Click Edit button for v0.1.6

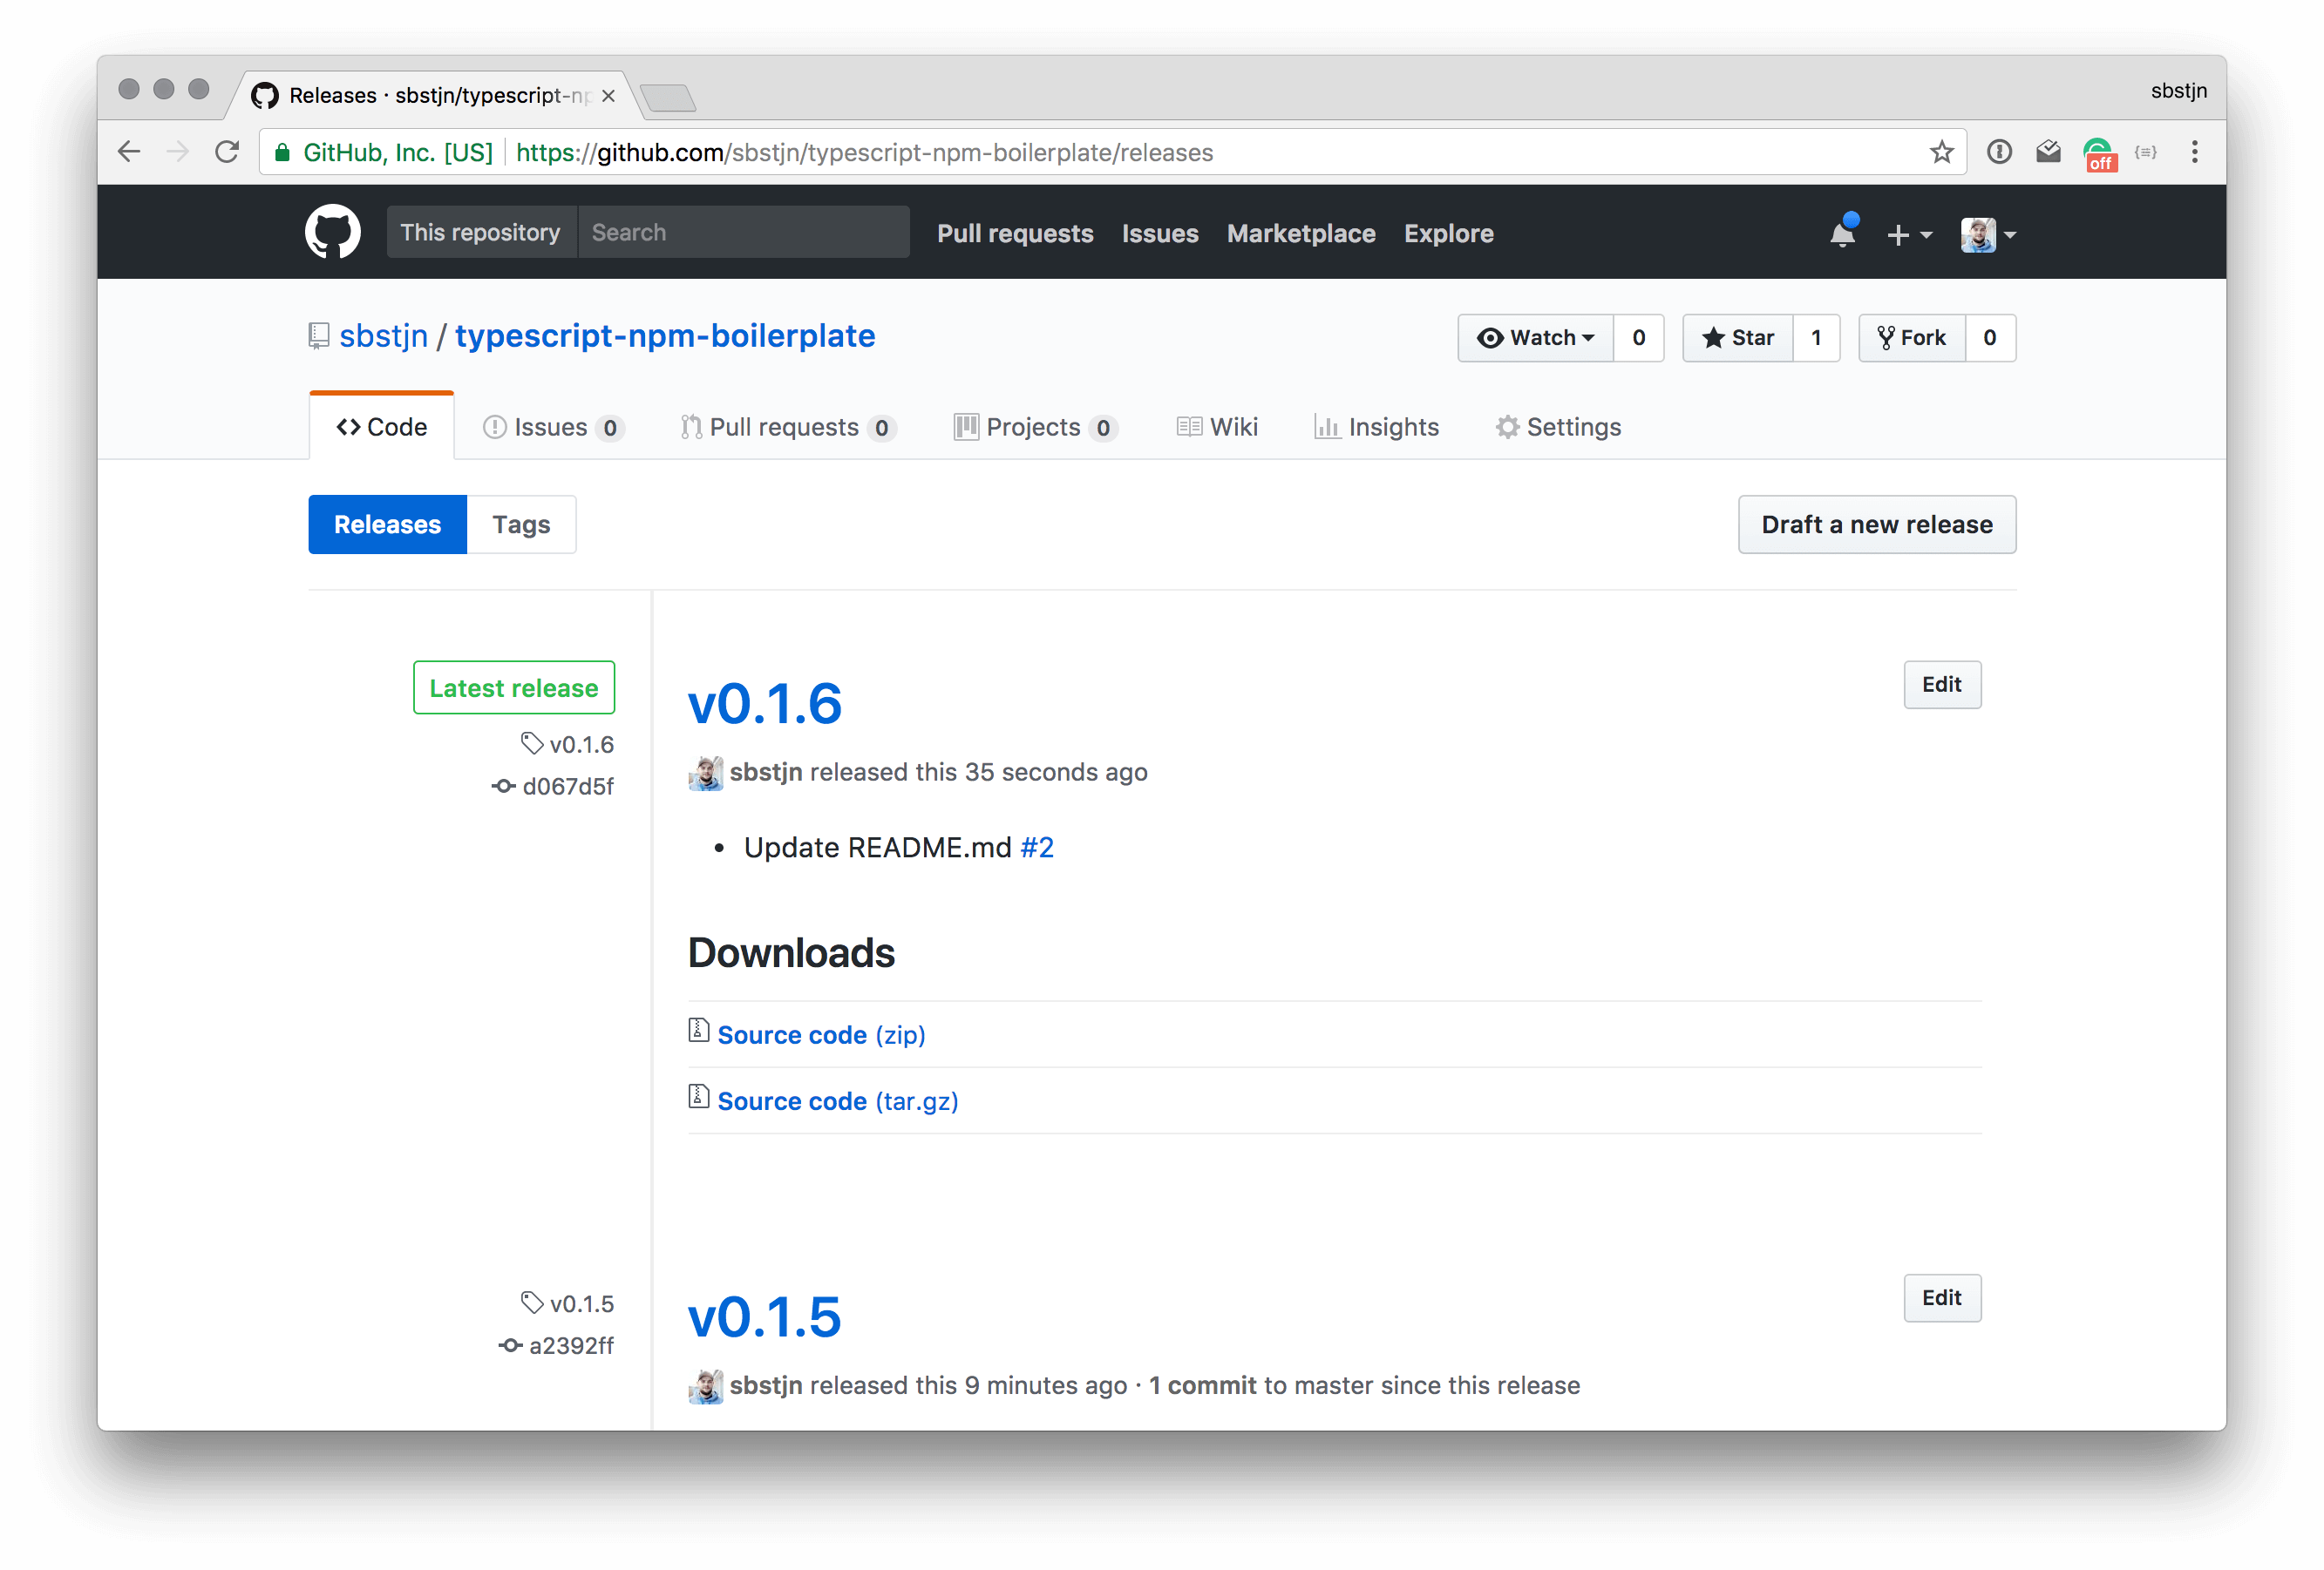click(x=1942, y=683)
